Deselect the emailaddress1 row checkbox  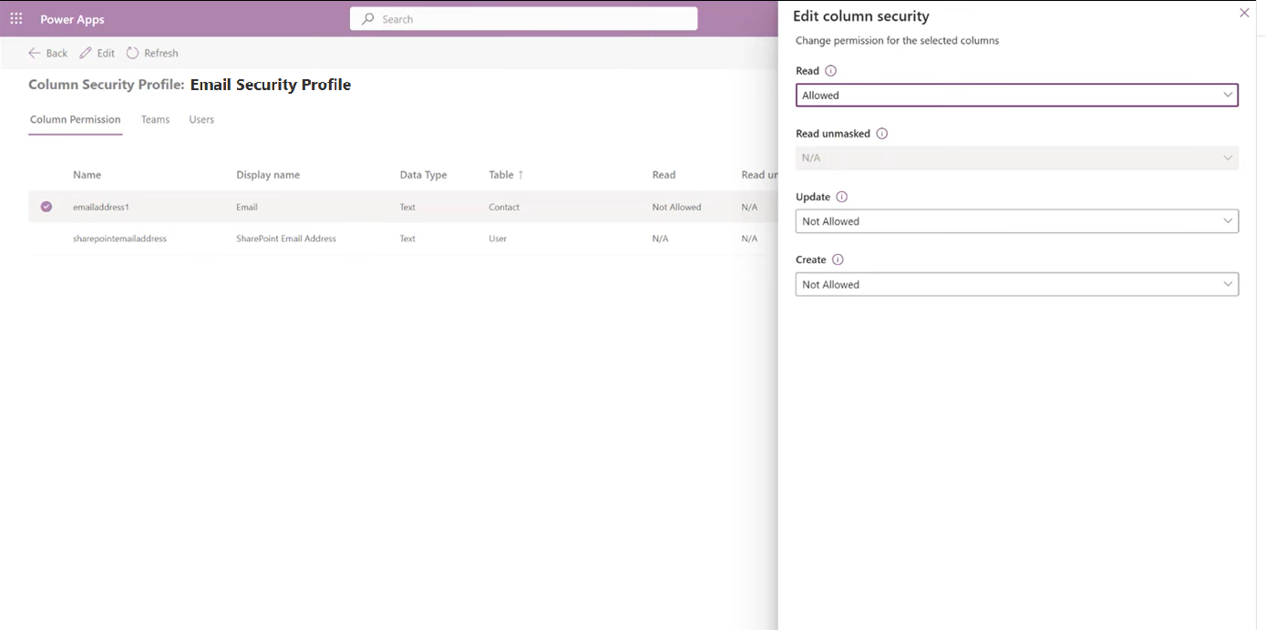tap(46, 206)
